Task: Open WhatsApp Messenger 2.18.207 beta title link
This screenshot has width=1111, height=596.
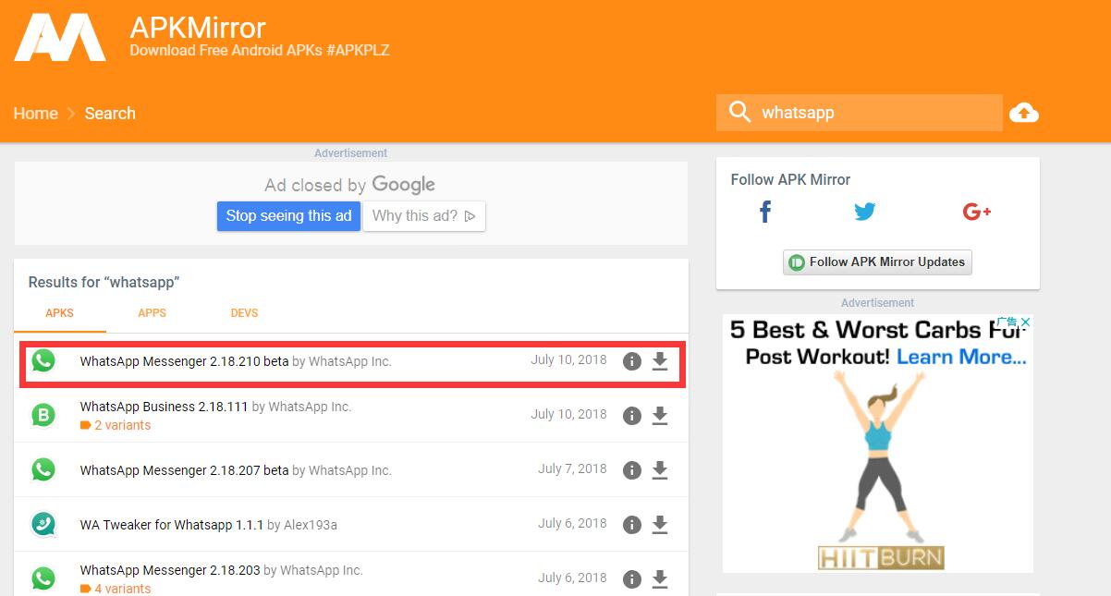Action: pyautogui.click(x=184, y=470)
